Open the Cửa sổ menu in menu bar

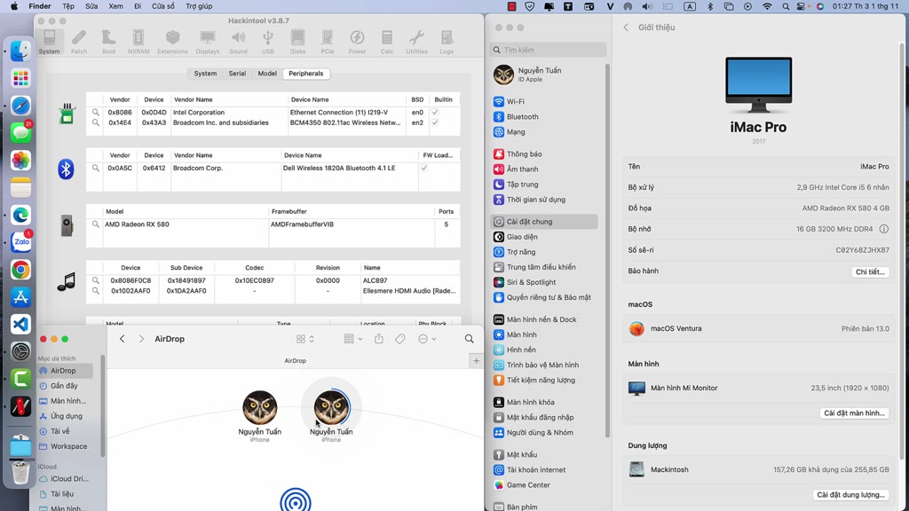pos(163,6)
